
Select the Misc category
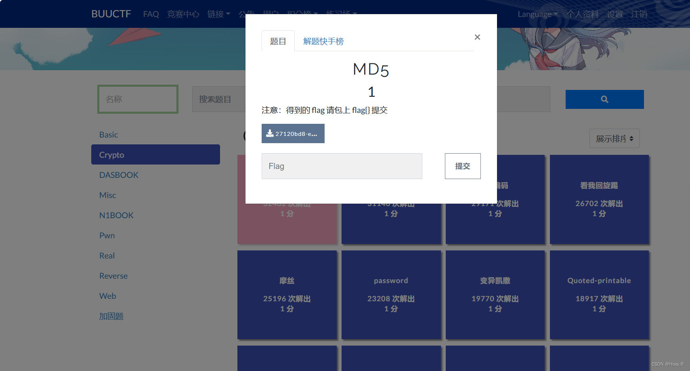pos(155,195)
